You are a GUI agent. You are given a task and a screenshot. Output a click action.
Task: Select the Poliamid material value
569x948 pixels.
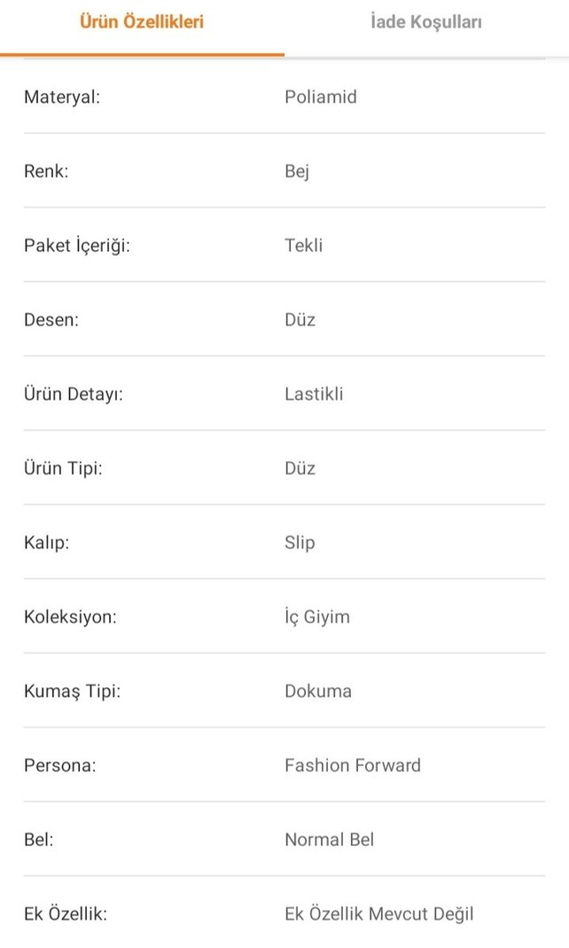pos(319,97)
